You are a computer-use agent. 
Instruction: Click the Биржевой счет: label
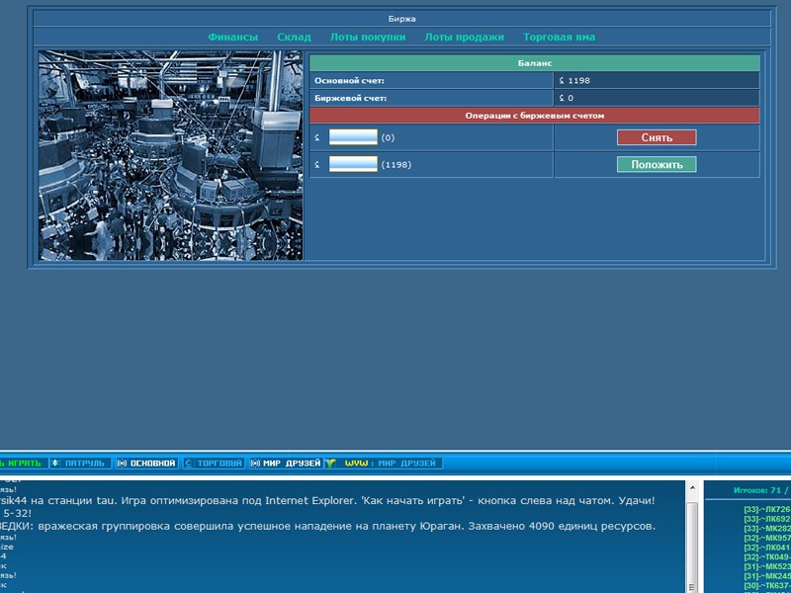[x=351, y=98]
